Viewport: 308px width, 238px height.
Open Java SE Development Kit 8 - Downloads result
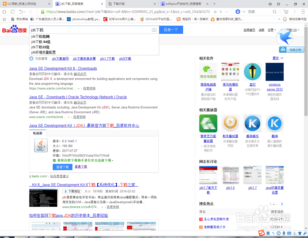pos(63,68)
